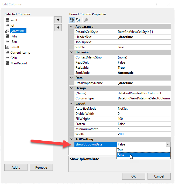Viewport: 175px width, 184px height.
Task: Click the MinimumWidth value 5
Action: [144, 129]
